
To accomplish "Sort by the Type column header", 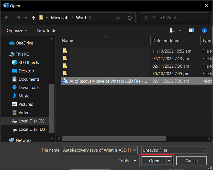I will point(207,41).
